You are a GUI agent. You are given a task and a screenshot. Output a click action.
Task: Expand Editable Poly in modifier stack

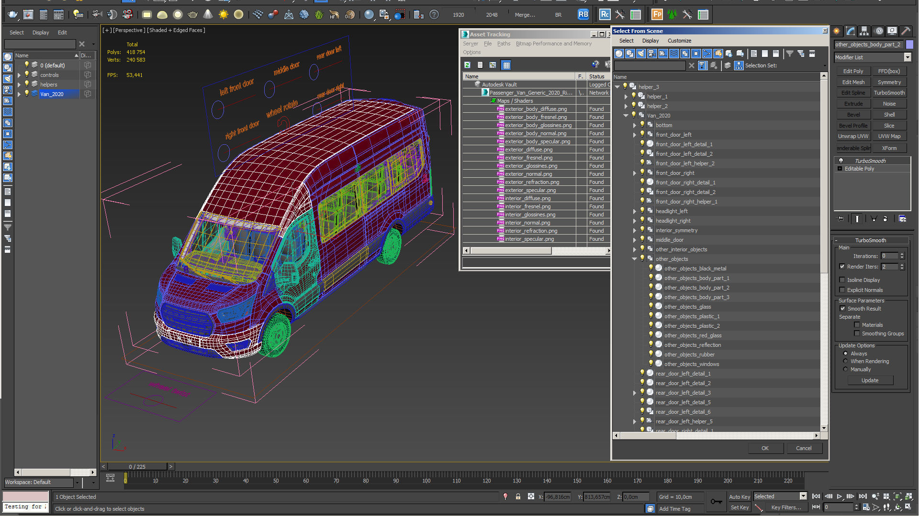840,169
